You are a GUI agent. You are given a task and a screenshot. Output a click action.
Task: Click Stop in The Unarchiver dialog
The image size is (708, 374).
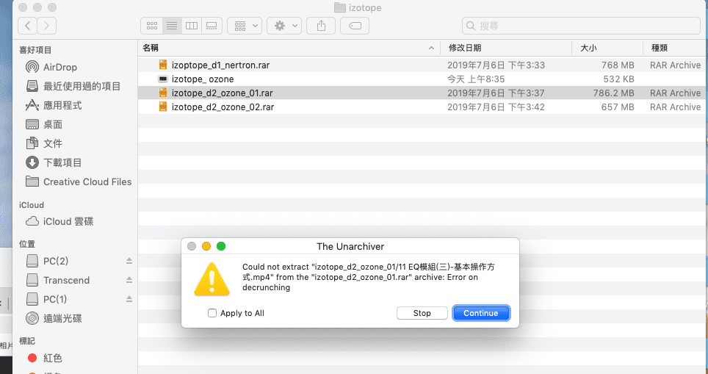(422, 313)
